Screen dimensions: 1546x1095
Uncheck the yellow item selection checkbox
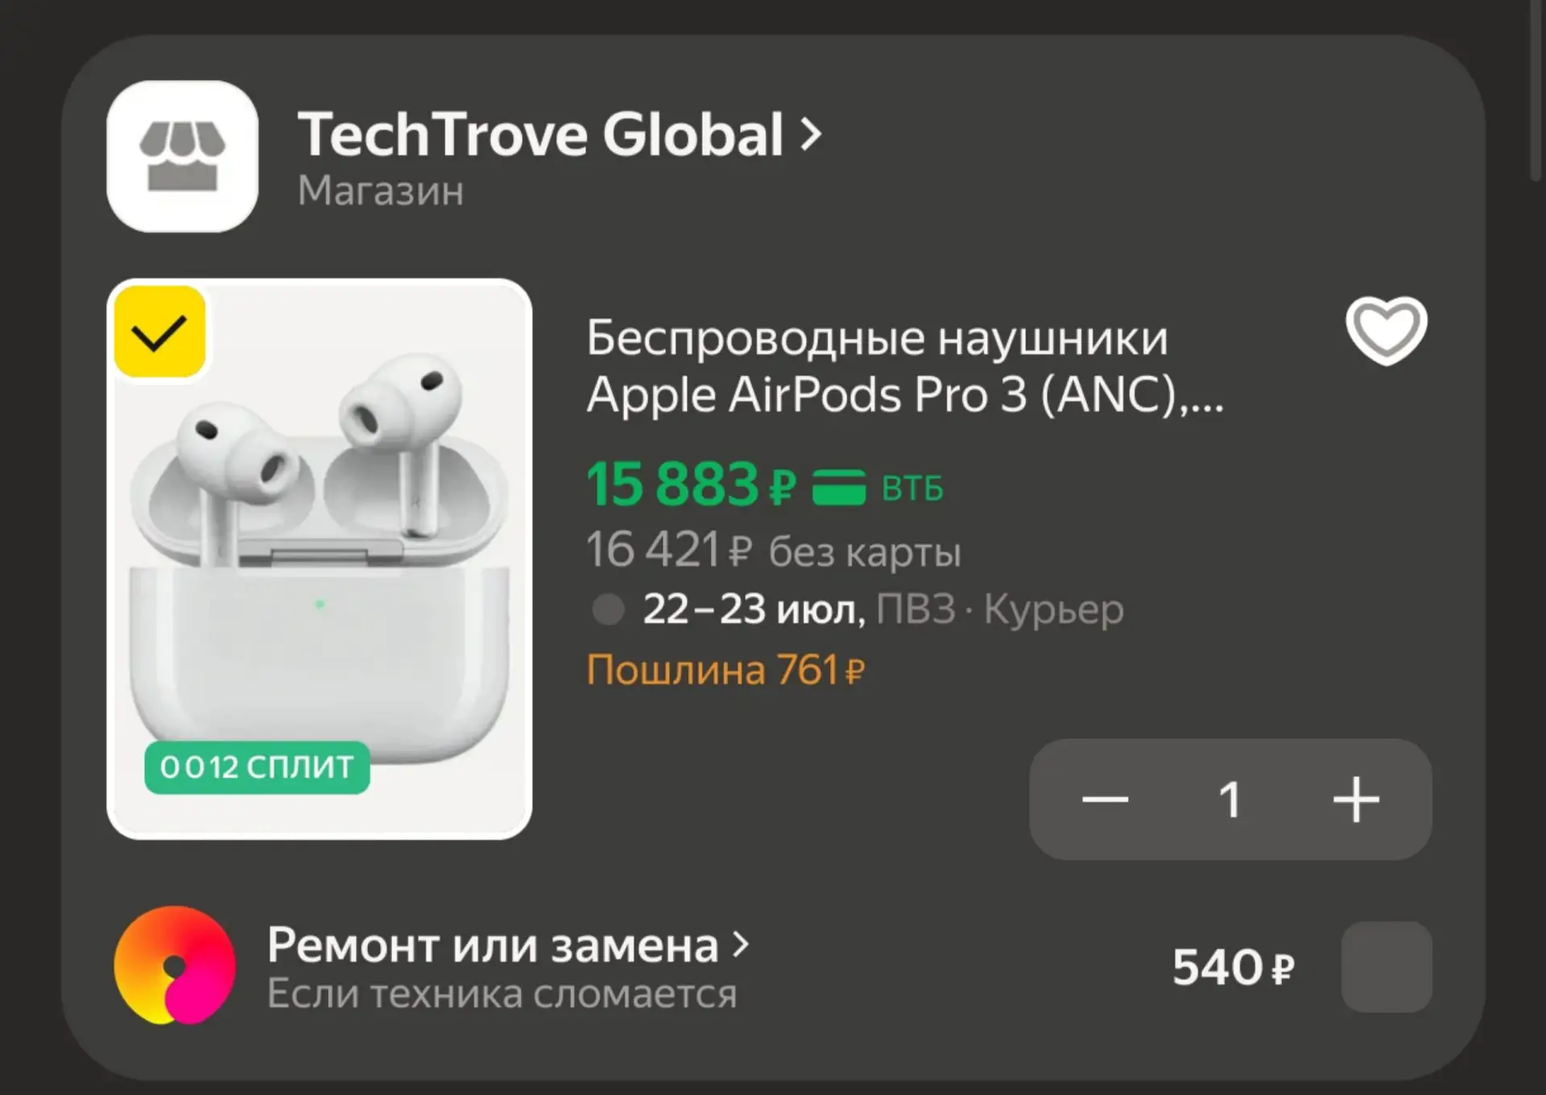point(159,332)
